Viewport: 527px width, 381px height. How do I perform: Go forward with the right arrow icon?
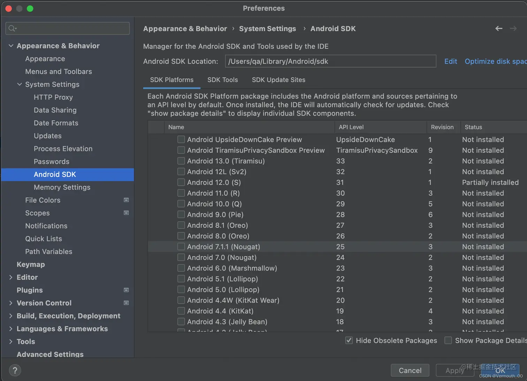coord(513,29)
